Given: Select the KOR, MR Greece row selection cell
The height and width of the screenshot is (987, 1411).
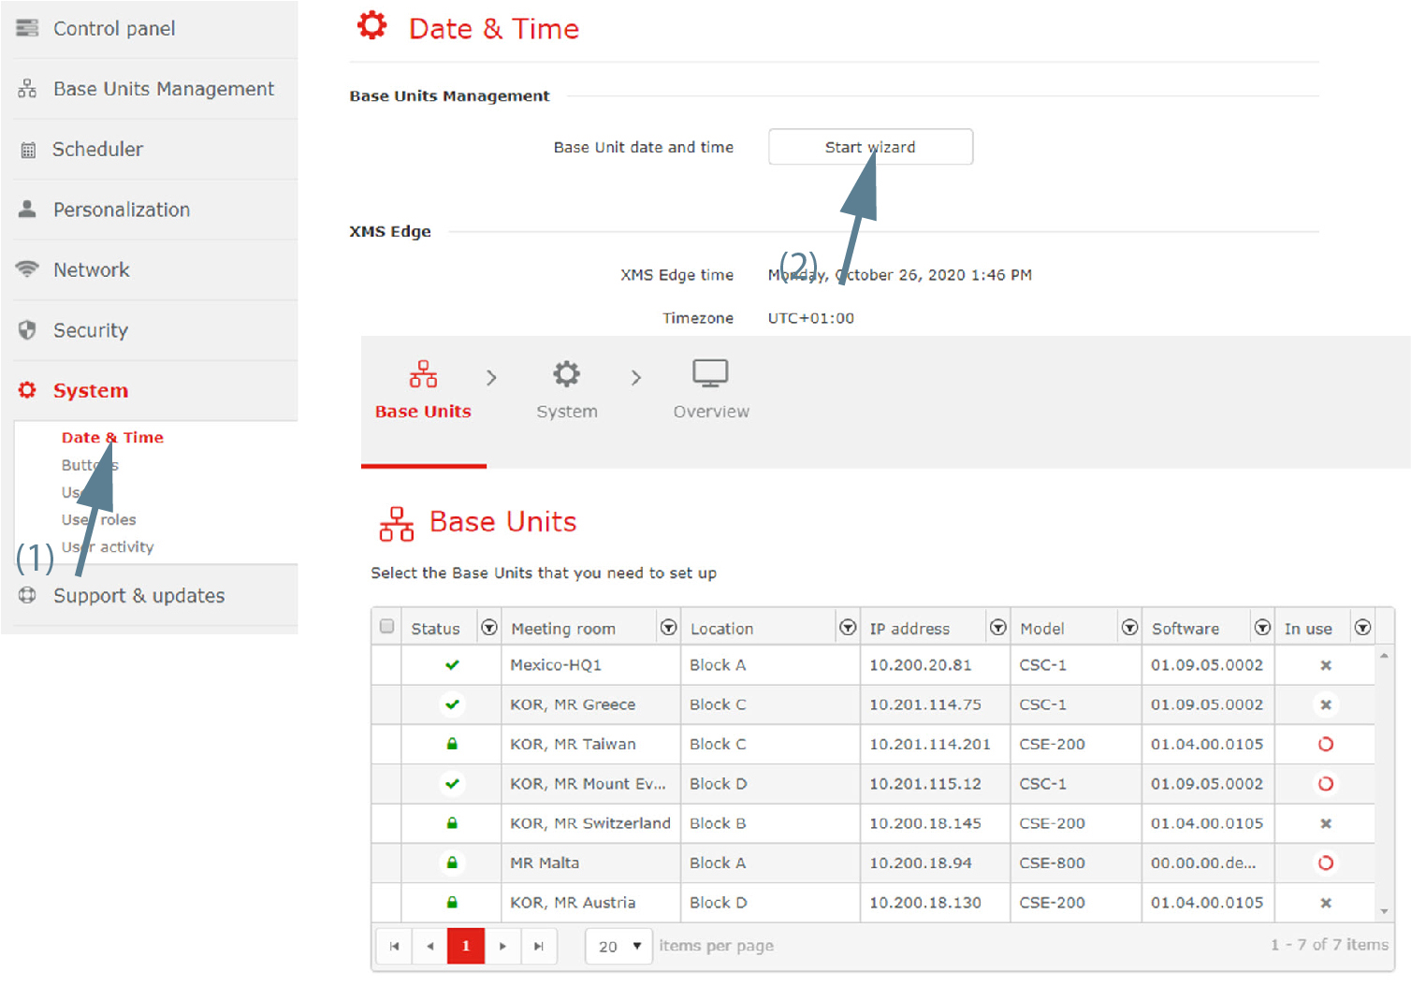Looking at the screenshot, I should coord(386,704).
